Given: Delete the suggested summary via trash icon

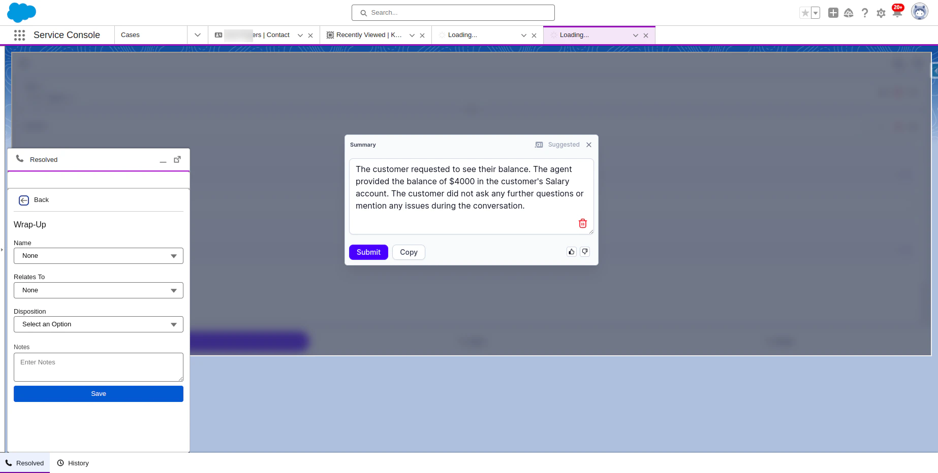Looking at the screenshot, I should 583,223.
